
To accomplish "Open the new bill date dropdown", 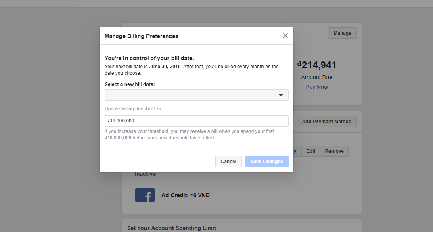I will point(196,95).
